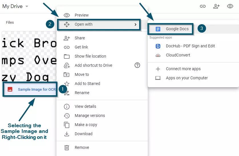The image size is (239, 156).
Task: Click the Files section label
Action: (10, 23)
